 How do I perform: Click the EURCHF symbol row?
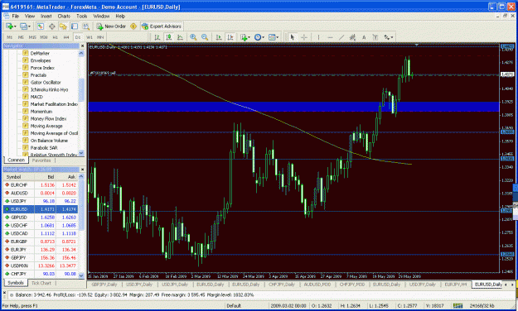(x=41, y=184)
